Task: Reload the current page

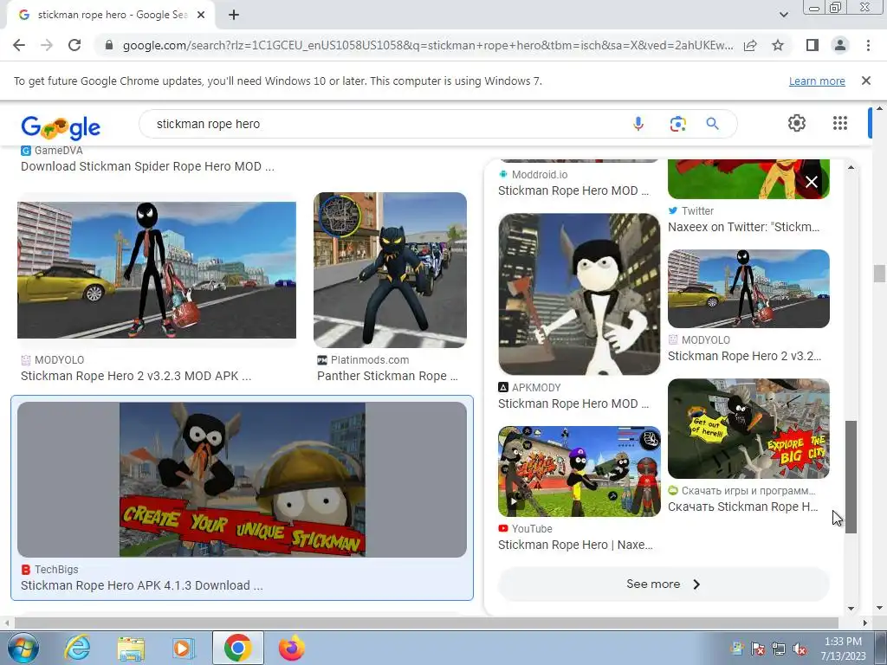Action: [x=74, y=45]
